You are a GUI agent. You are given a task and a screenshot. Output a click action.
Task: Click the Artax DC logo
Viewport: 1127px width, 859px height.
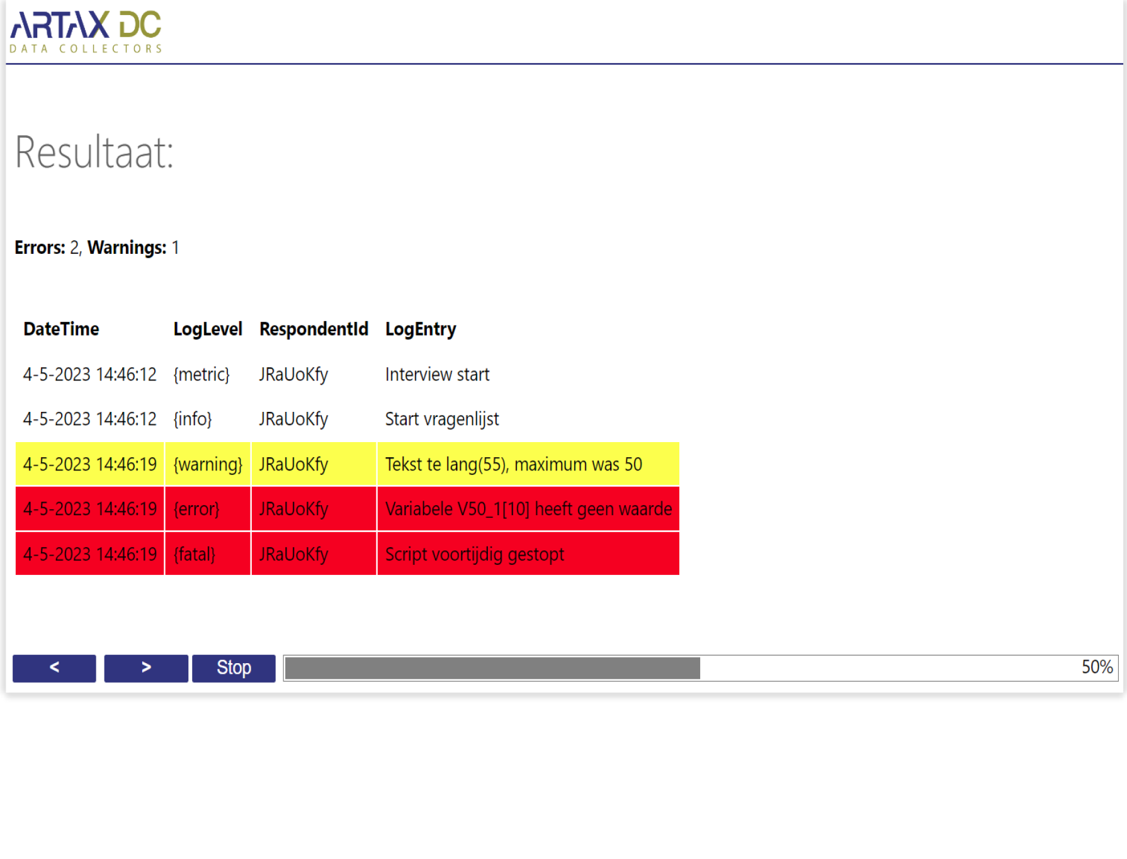pos(86,31)
